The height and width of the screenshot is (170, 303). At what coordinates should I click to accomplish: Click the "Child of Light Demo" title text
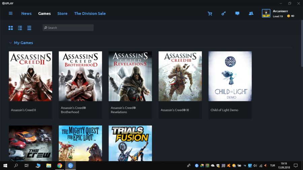pyautogui.click(x=224, y=110)
